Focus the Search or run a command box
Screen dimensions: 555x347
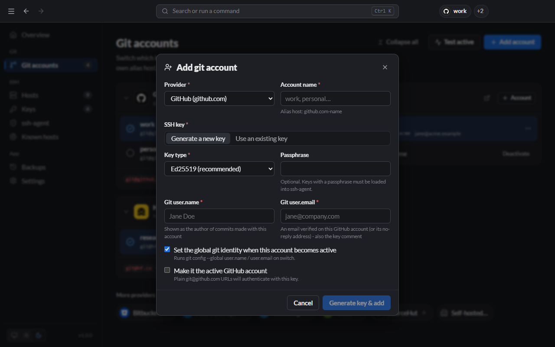277,11
